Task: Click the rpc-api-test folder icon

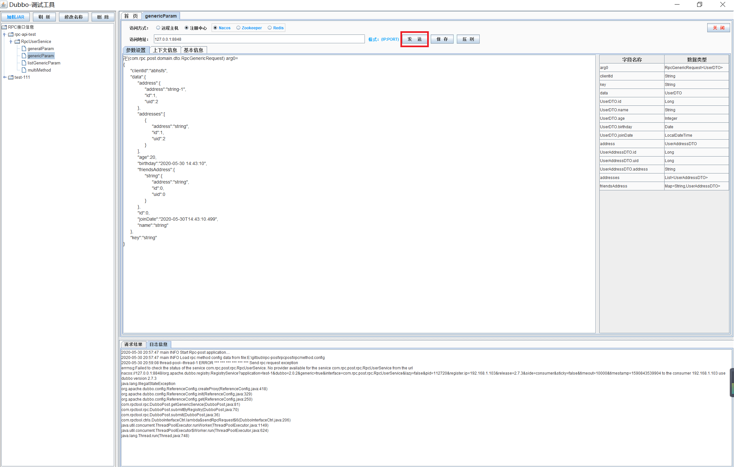Action: coord(11,34)
